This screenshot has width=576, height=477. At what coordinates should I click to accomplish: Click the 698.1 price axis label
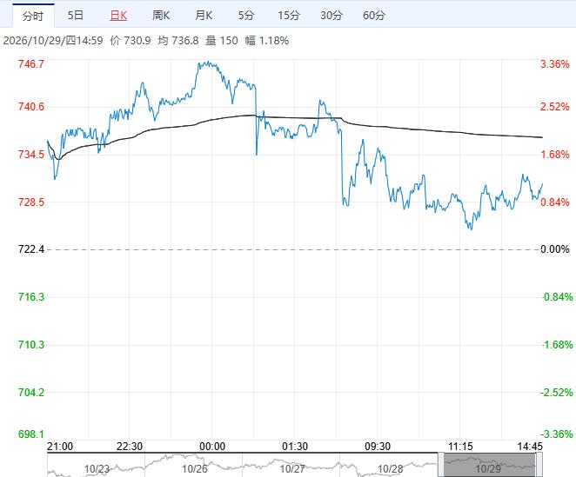[x=31, y=434]
